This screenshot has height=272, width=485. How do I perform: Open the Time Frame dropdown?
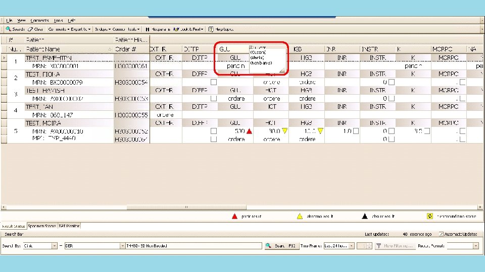(x=352, y=246)
